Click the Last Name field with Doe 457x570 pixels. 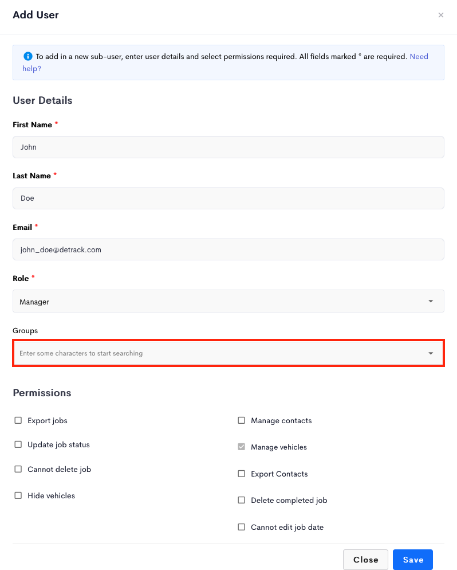pyautogui.click(x=229, y=198)
